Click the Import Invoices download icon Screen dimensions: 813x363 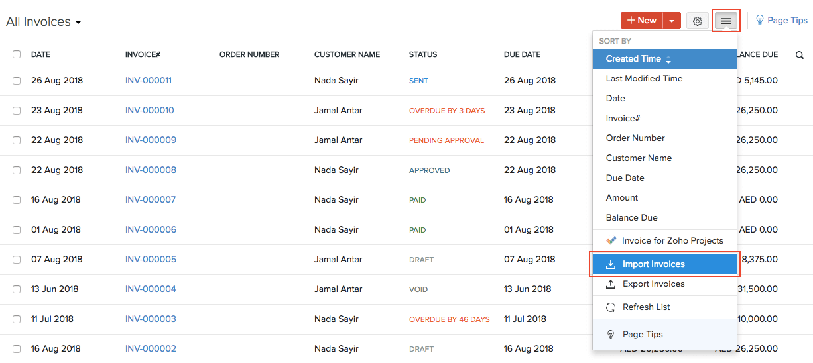click(611, 264)
